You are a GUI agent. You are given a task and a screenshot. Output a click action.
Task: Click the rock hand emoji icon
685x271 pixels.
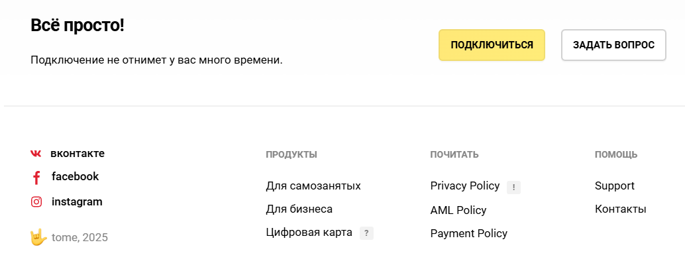[38, 237]
